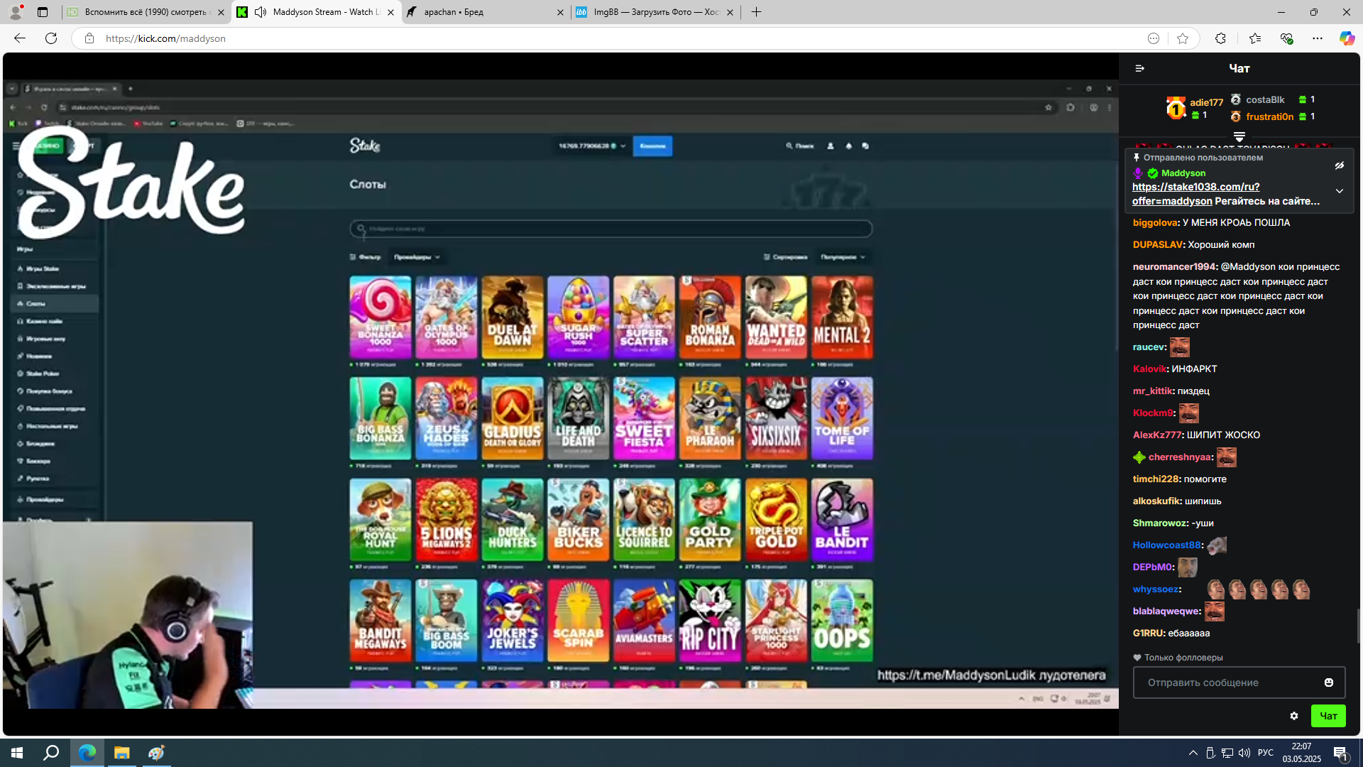Focus the Отправить сообщение chat input
The height and width of the screenshot is (767, 1363).
pyautogui.click(x=1239, y=682)
